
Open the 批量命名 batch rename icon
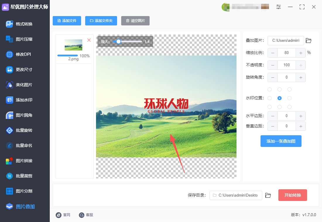click(9, 145)
